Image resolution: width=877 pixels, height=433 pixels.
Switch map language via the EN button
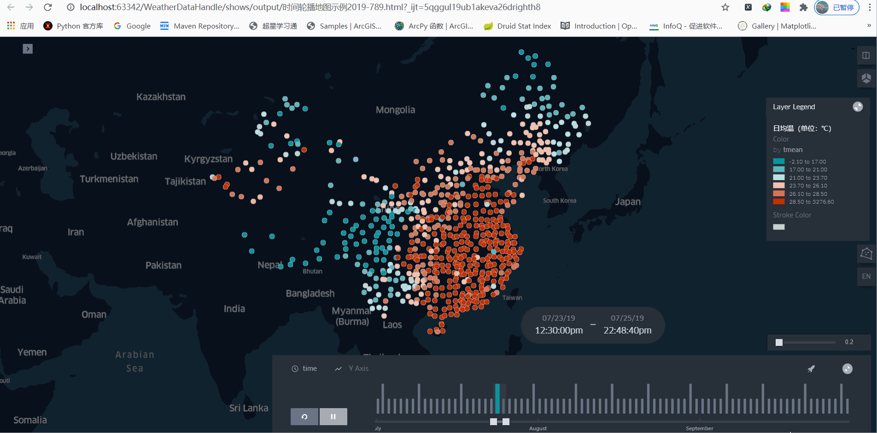pyautogui.click(x=866, y=276)
